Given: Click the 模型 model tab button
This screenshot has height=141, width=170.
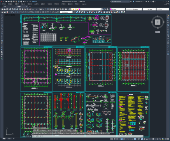Looking at the screenshot, I should (4, 139).
